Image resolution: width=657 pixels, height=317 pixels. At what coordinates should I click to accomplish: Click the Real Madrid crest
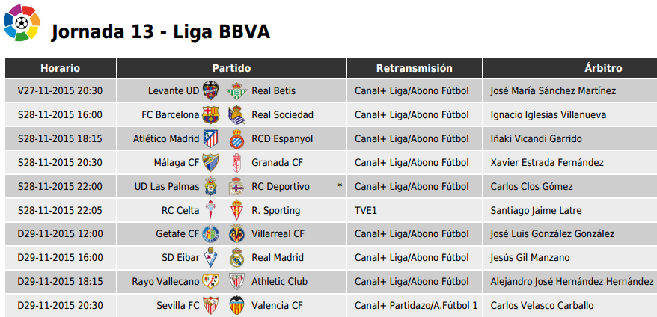(x=236, y=258)
